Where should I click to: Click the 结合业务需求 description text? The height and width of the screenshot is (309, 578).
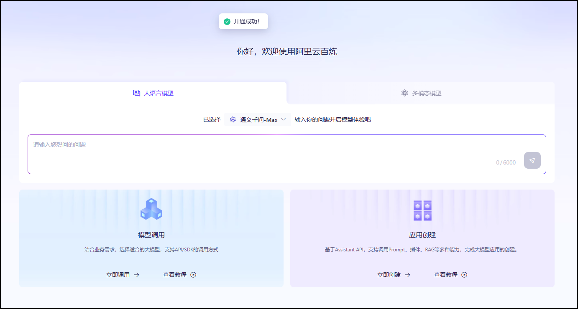pos(151,250)
